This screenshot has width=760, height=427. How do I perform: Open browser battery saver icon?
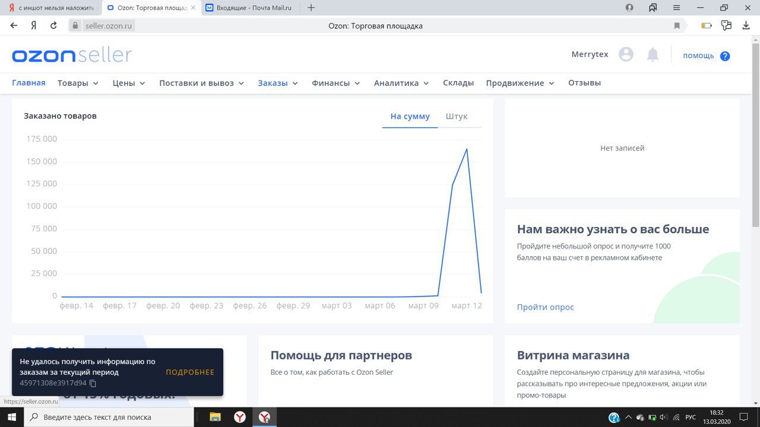(x=707, y=26)
